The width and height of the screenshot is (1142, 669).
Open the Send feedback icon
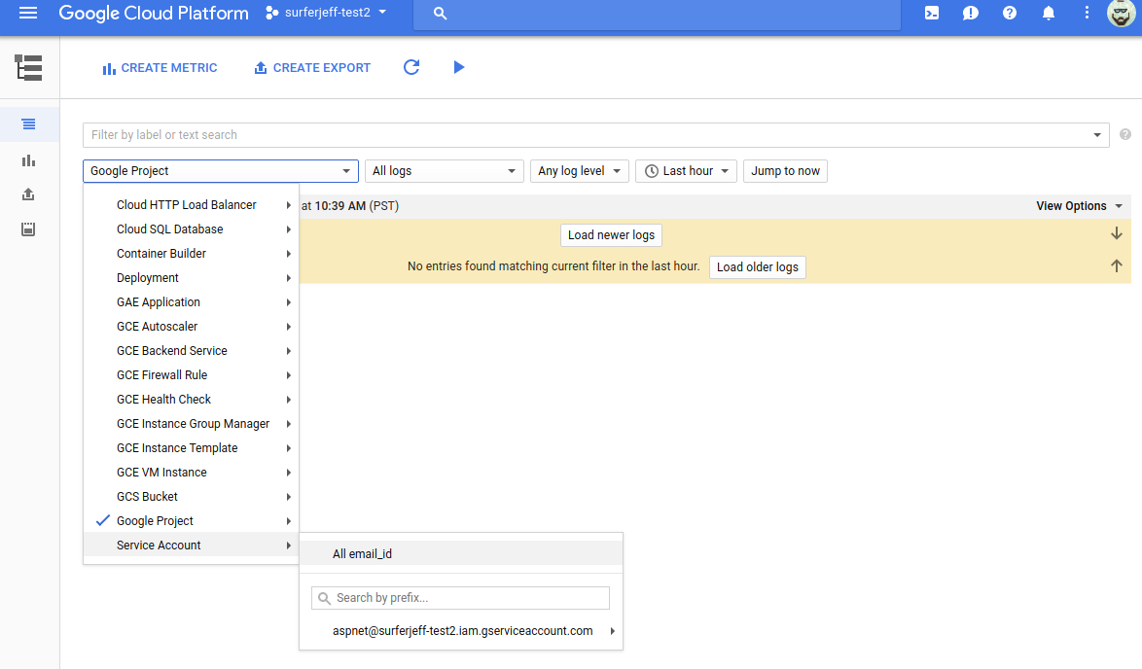[x=970, y=13]
